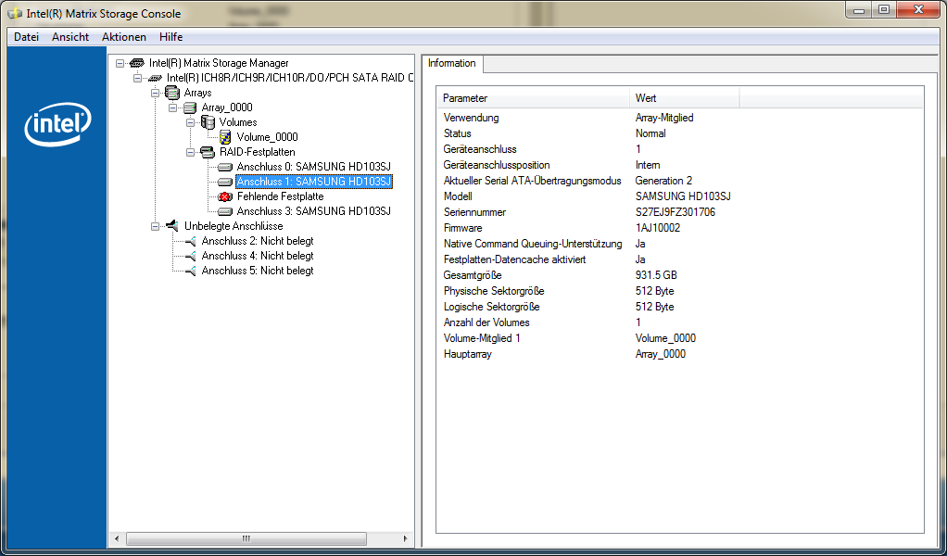This screenshot has width=947, height=556.
Task: Click the tree horizontal scrollbar thumb
Action: (x=246, y=538)
